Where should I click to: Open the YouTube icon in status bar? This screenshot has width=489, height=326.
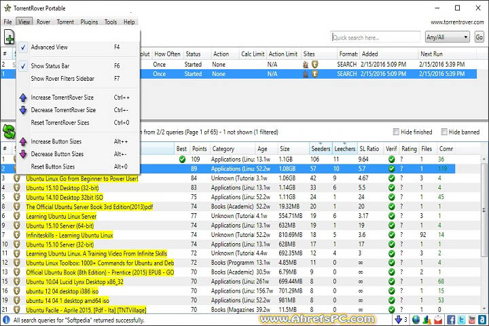pyautogui.click(x=472, y=320)
